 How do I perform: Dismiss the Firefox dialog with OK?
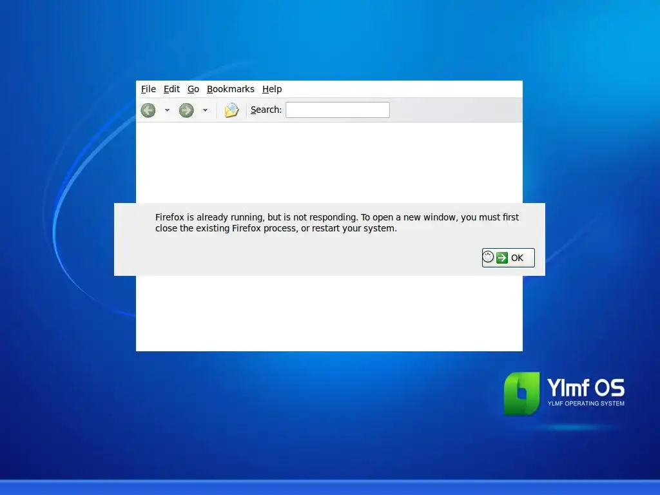[508, 258]
